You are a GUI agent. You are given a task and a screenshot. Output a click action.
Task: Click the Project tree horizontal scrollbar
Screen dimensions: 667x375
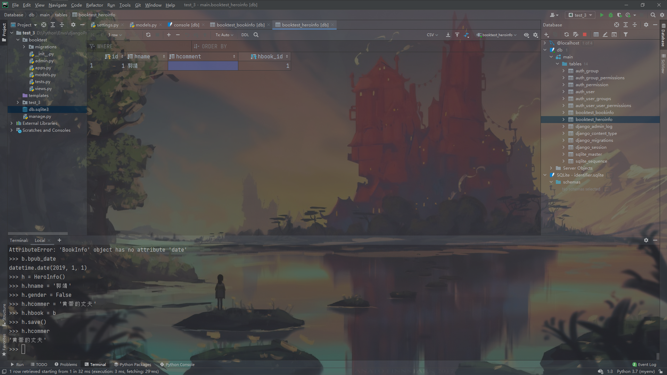38,234
